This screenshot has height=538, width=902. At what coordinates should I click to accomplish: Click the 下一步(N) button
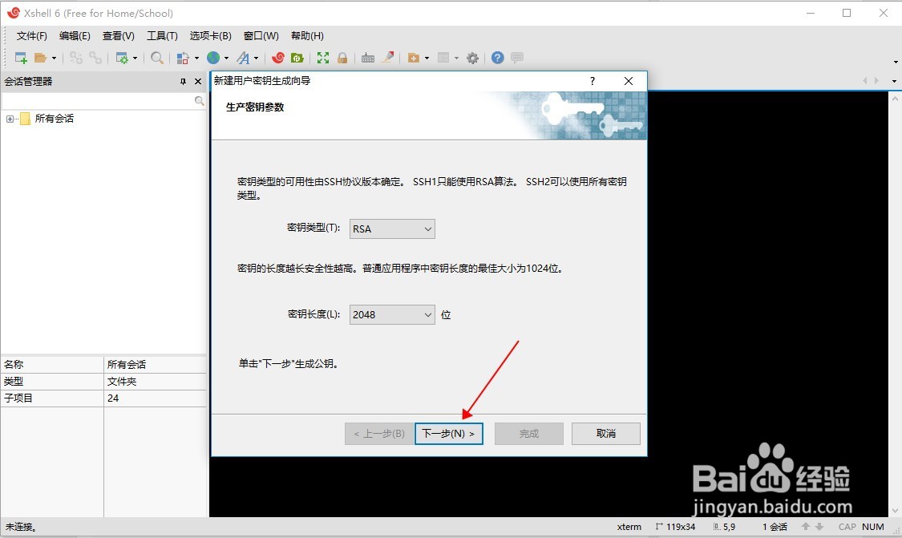(x=448, y=433)
